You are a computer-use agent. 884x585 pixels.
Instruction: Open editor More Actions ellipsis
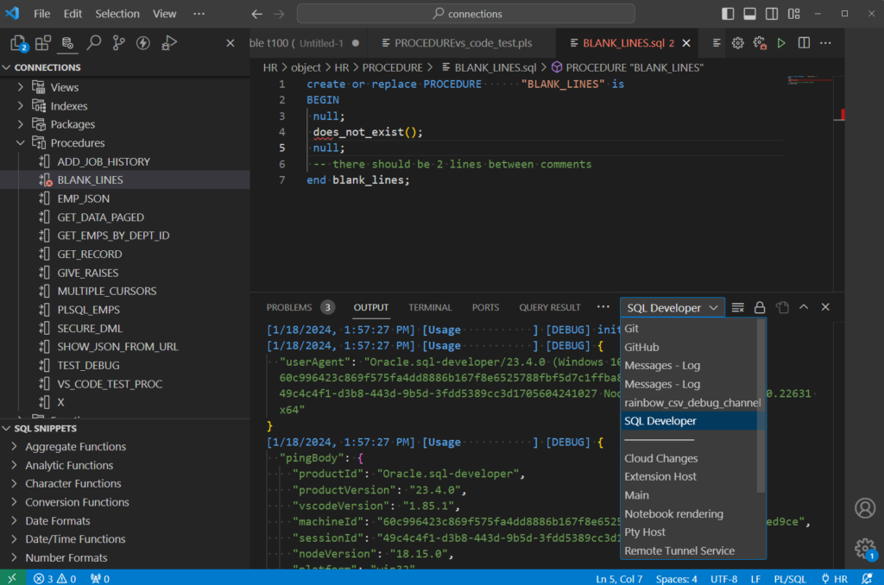[x=826, y=43]
